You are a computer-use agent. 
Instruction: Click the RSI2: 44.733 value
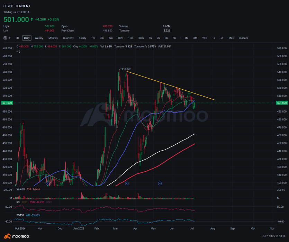click(37, 202)
